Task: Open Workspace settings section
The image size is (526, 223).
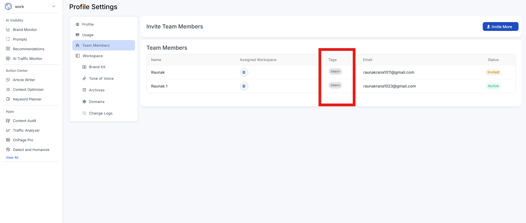Action: (x=92, y=56)
